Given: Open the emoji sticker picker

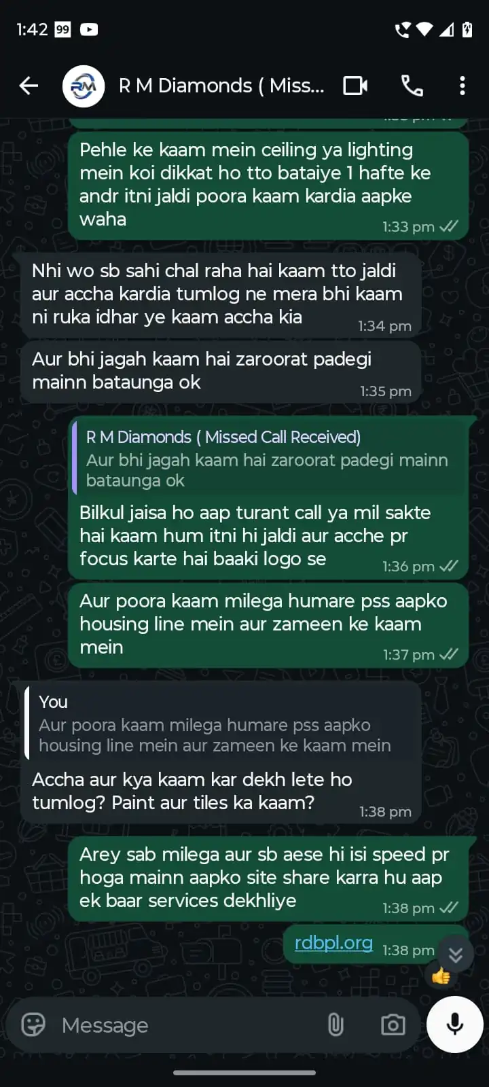Looking at the screenshot, I should click(33, 1024).
